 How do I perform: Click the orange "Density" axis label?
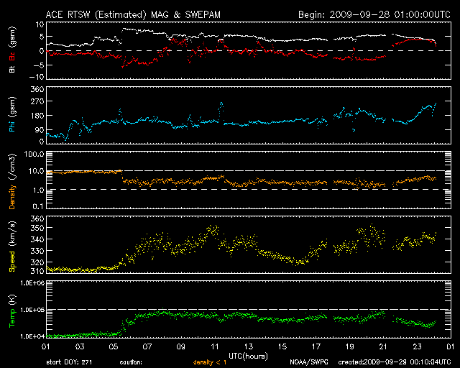[x=12, y=197]
